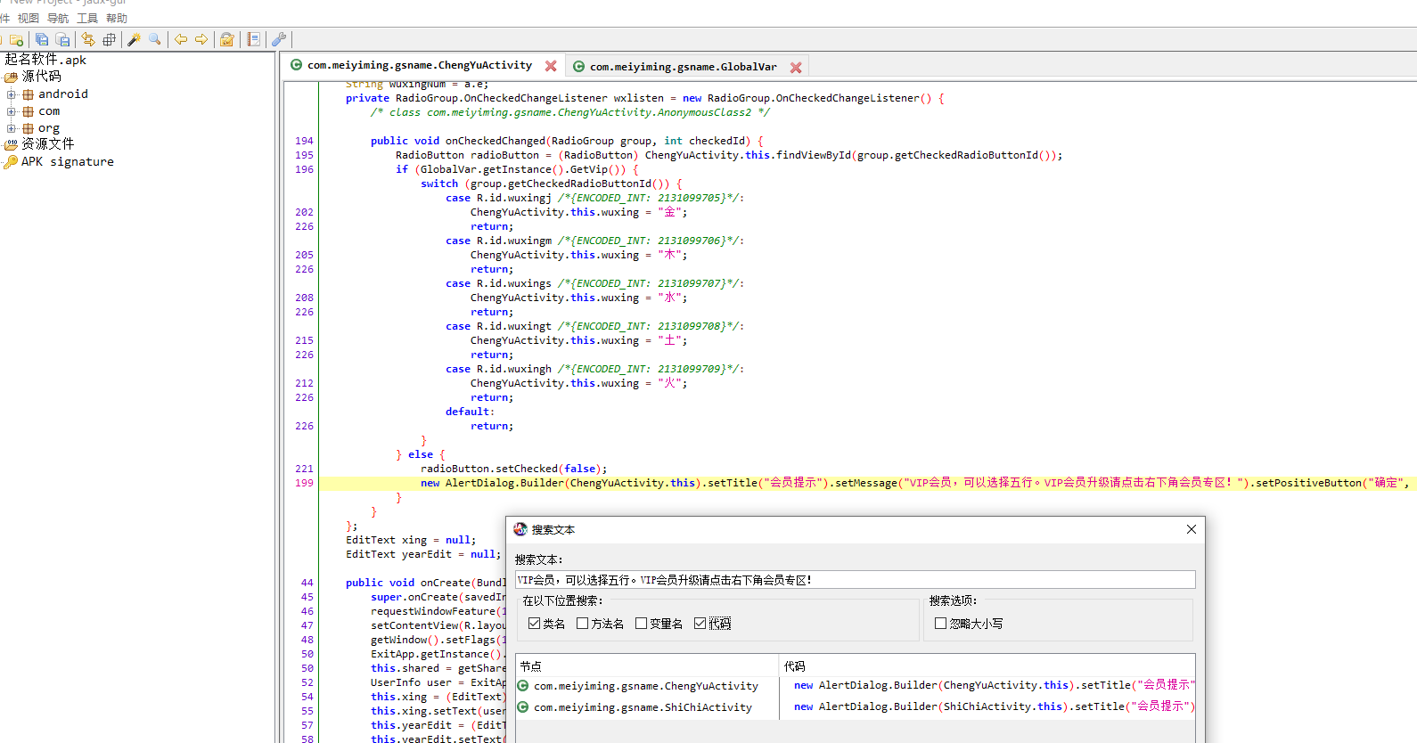Viewport: 1417px width, 743px height.
Task: Open the 帮助 menu
Action: pyautogui.click(x=117, y=18)
